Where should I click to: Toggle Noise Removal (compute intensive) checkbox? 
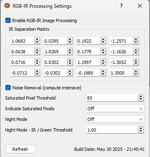click(x=8, y=88)
